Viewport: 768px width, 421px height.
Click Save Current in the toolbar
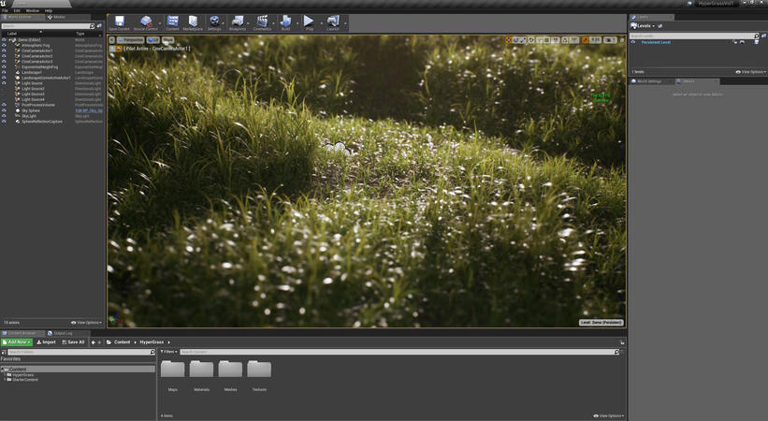[x=119, y=22]
